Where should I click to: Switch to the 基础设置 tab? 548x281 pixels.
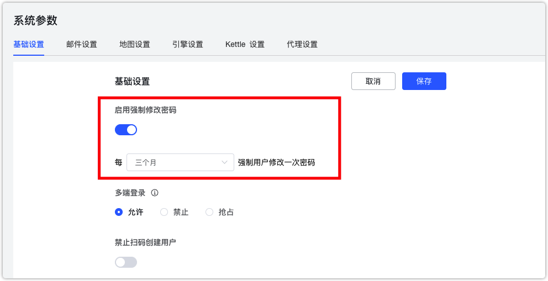[x=29, y=45]
